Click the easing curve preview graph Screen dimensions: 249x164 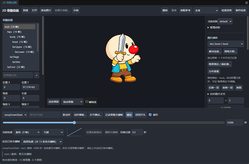pyautogui.click(x=74, y=132)
